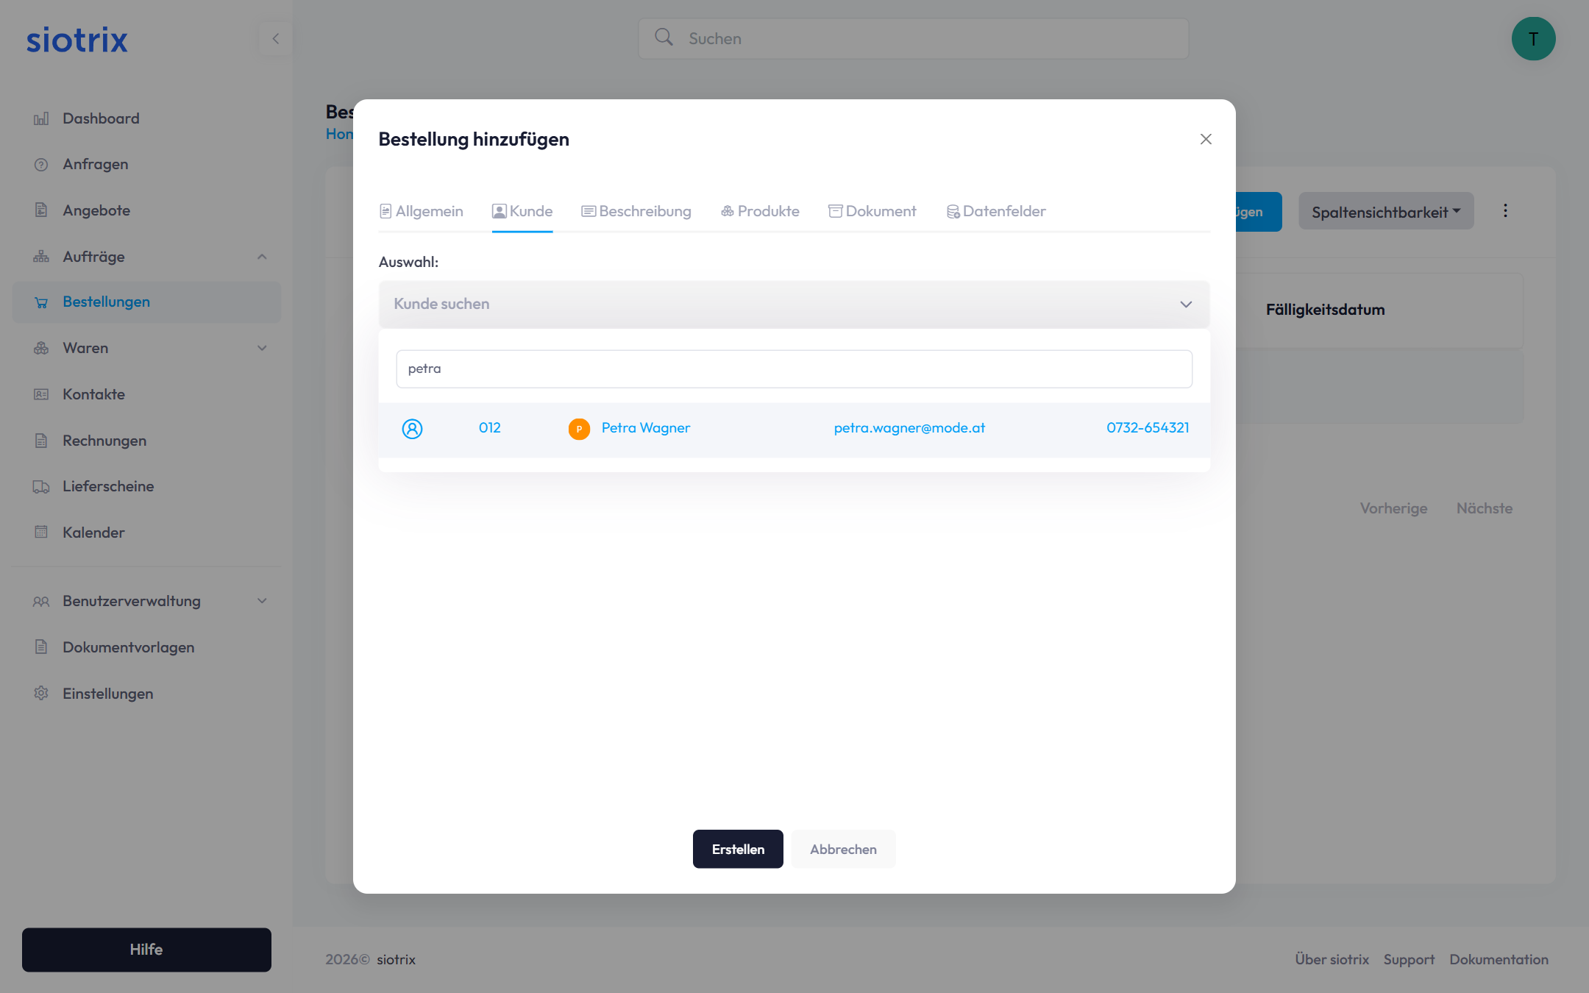Collapse the sidebar with arrow button

point(275,38)
